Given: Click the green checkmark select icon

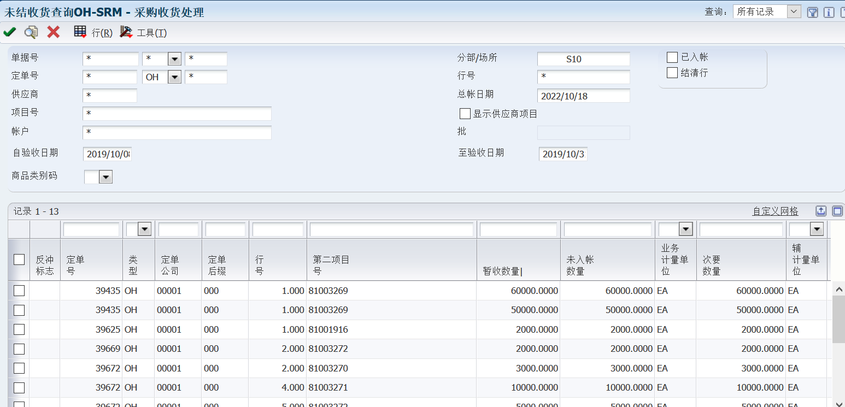Looking at the screenshot, I should click(9, 32).
